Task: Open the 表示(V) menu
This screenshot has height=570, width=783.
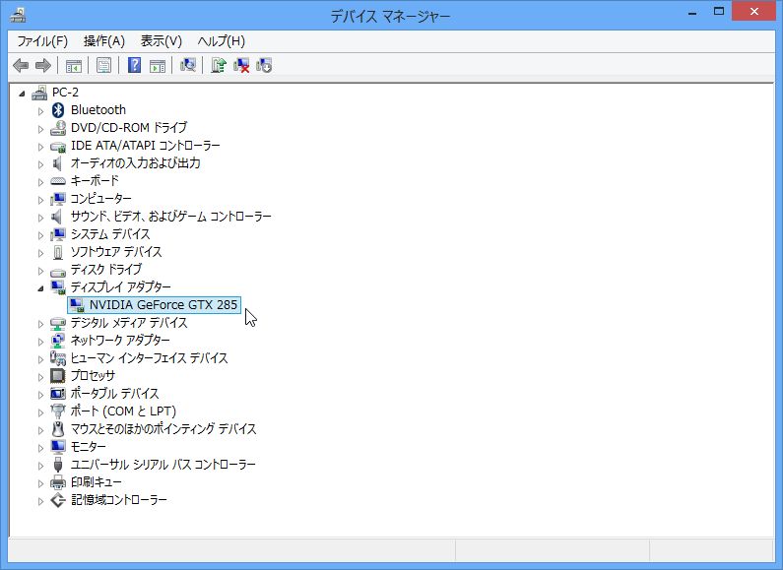Action: [x=161, y=41]
